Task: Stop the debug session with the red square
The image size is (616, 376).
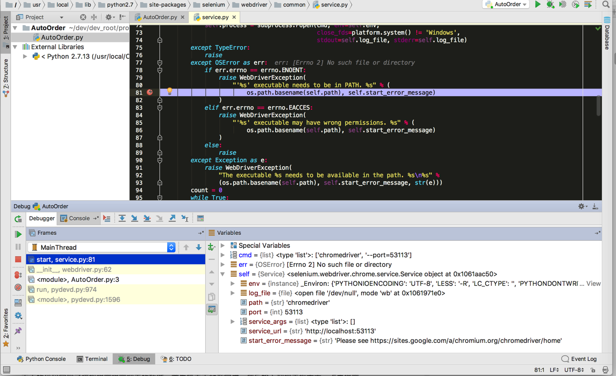Action: (x=18, y=259)
